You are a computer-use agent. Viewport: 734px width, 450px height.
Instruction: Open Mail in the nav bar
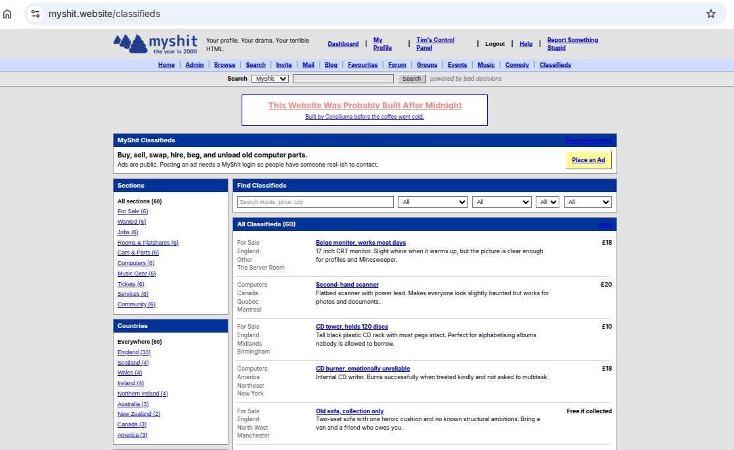click(x=308, y=65)
